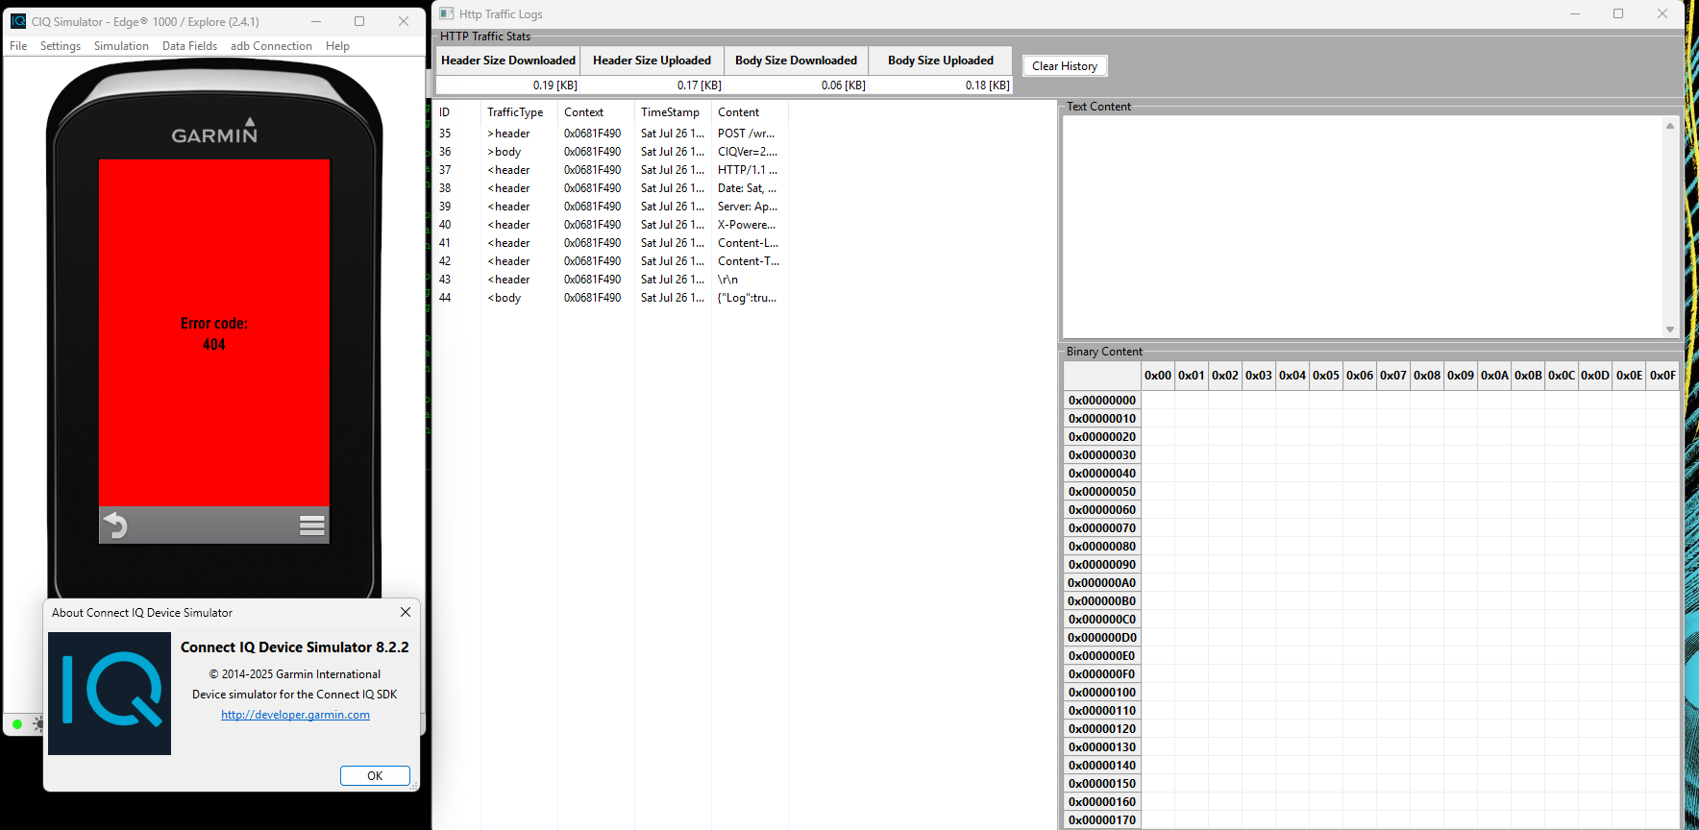Select traffic row 39 Server header
The image size is (1699, 830).
[610, 207]
